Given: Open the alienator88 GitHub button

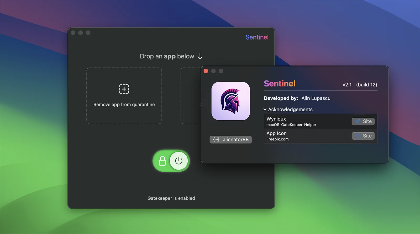Looking at the screenshot, I should (x=231, y=139).
